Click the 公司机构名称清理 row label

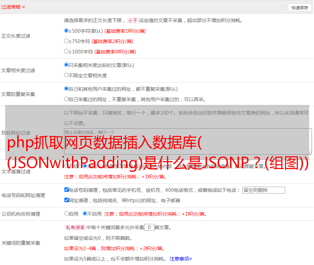21,214
